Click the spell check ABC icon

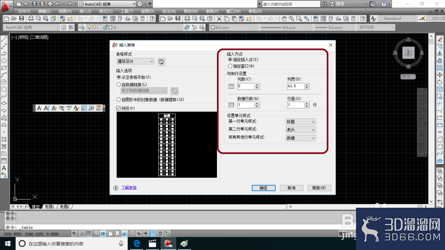tap(69, 108)
